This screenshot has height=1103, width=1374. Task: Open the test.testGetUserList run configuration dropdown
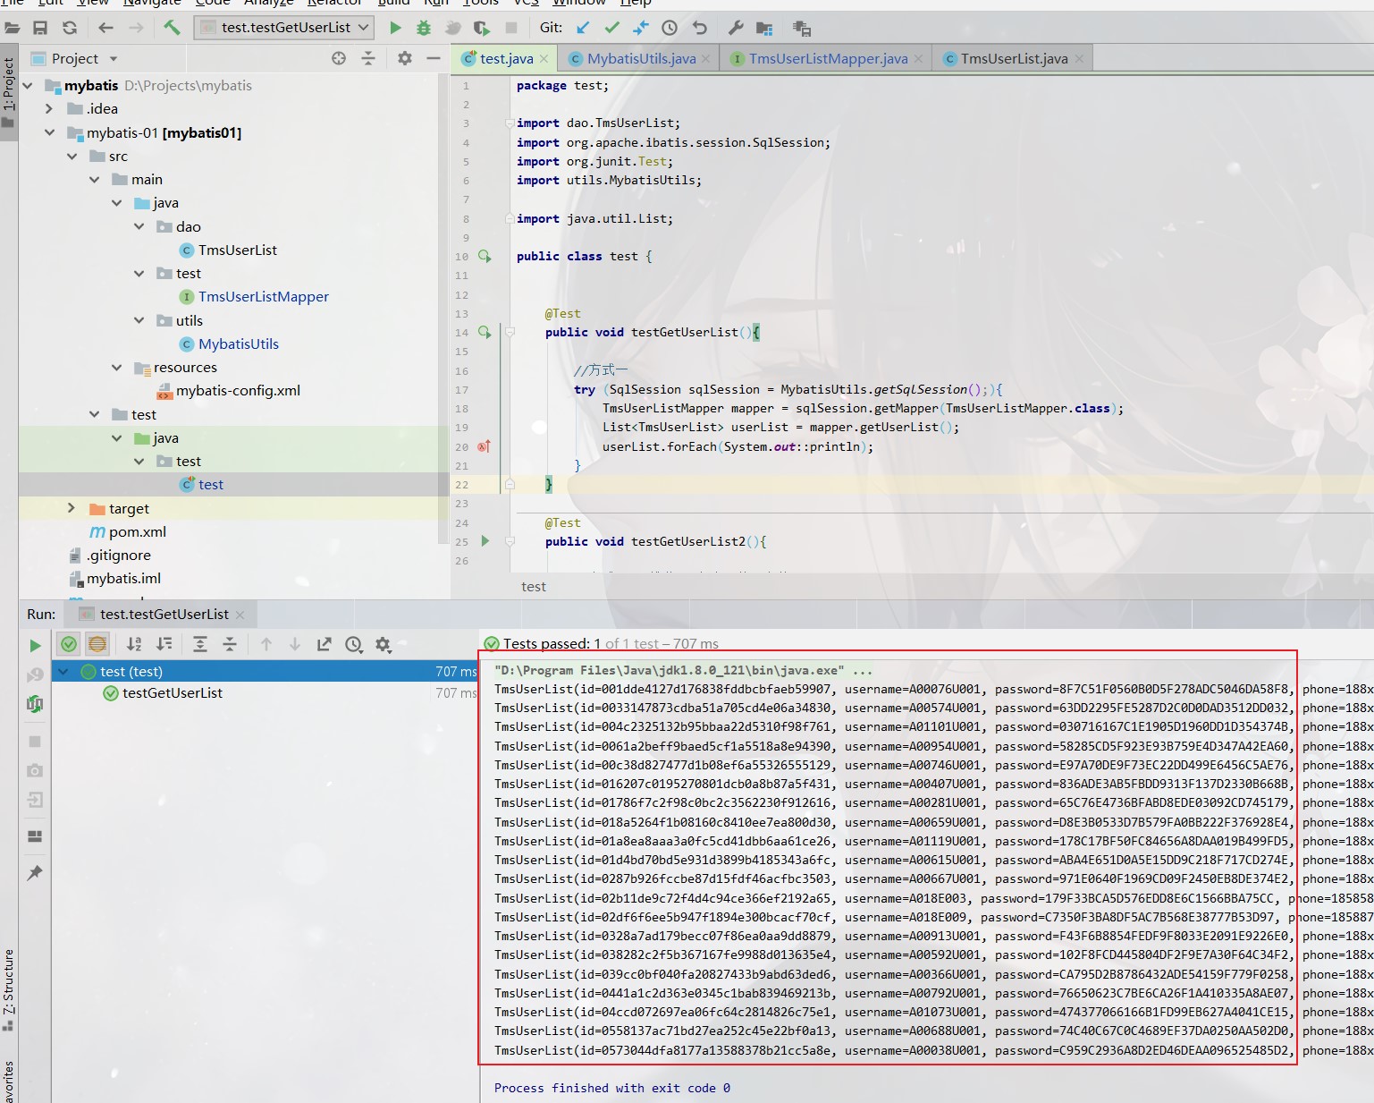click(286, 28)
